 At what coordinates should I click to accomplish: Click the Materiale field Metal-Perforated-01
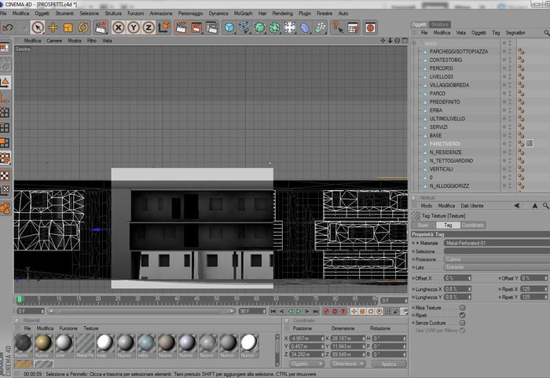(x=497, y=243)
